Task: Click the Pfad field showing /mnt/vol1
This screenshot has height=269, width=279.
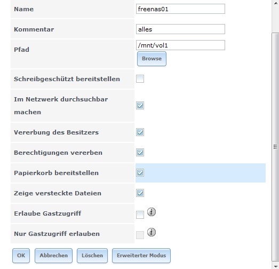Action: tap(180, 45)
